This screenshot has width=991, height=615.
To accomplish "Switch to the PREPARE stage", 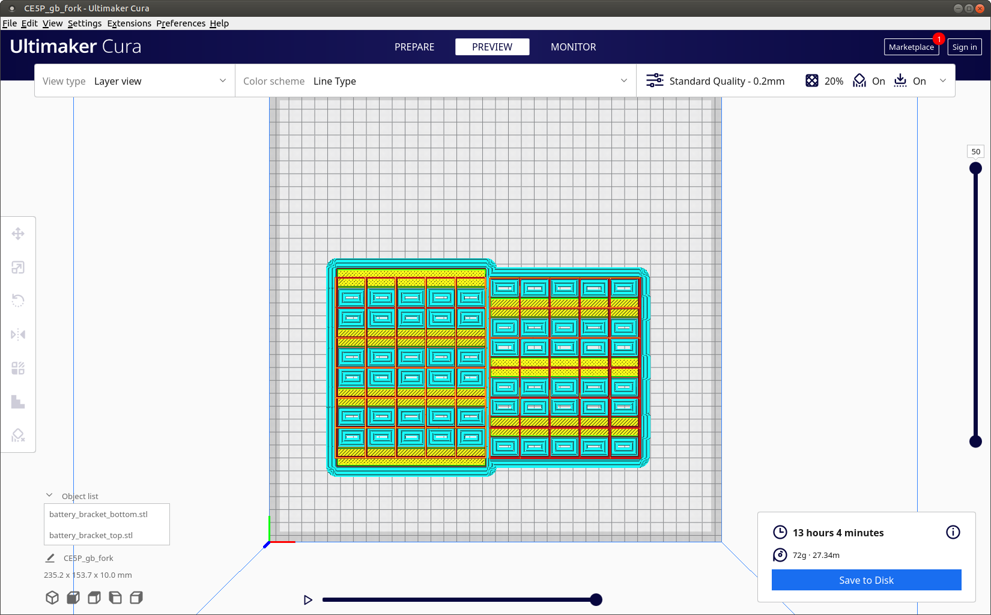I will point(414,47).
